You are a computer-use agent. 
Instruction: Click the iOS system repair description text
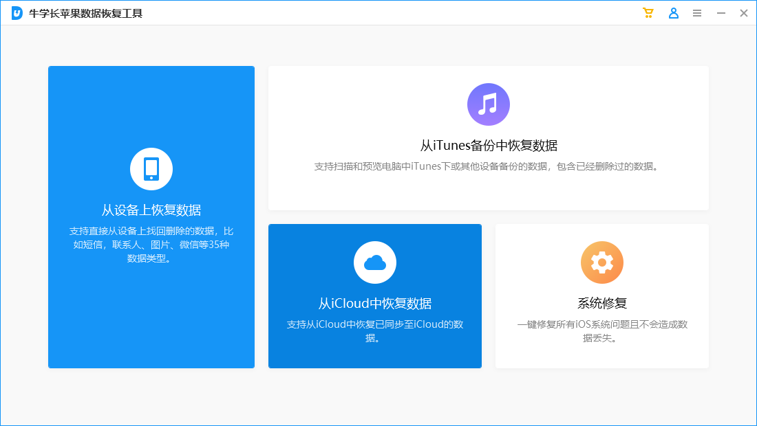[x=602, y=331]
